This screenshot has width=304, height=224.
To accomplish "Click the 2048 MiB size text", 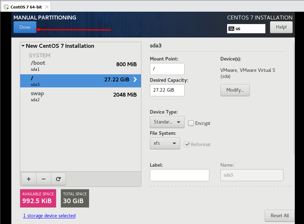I will click(125, 95).
